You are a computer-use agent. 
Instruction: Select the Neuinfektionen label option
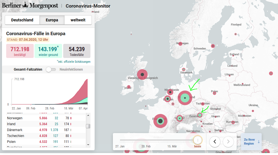(x=71, y=69)
